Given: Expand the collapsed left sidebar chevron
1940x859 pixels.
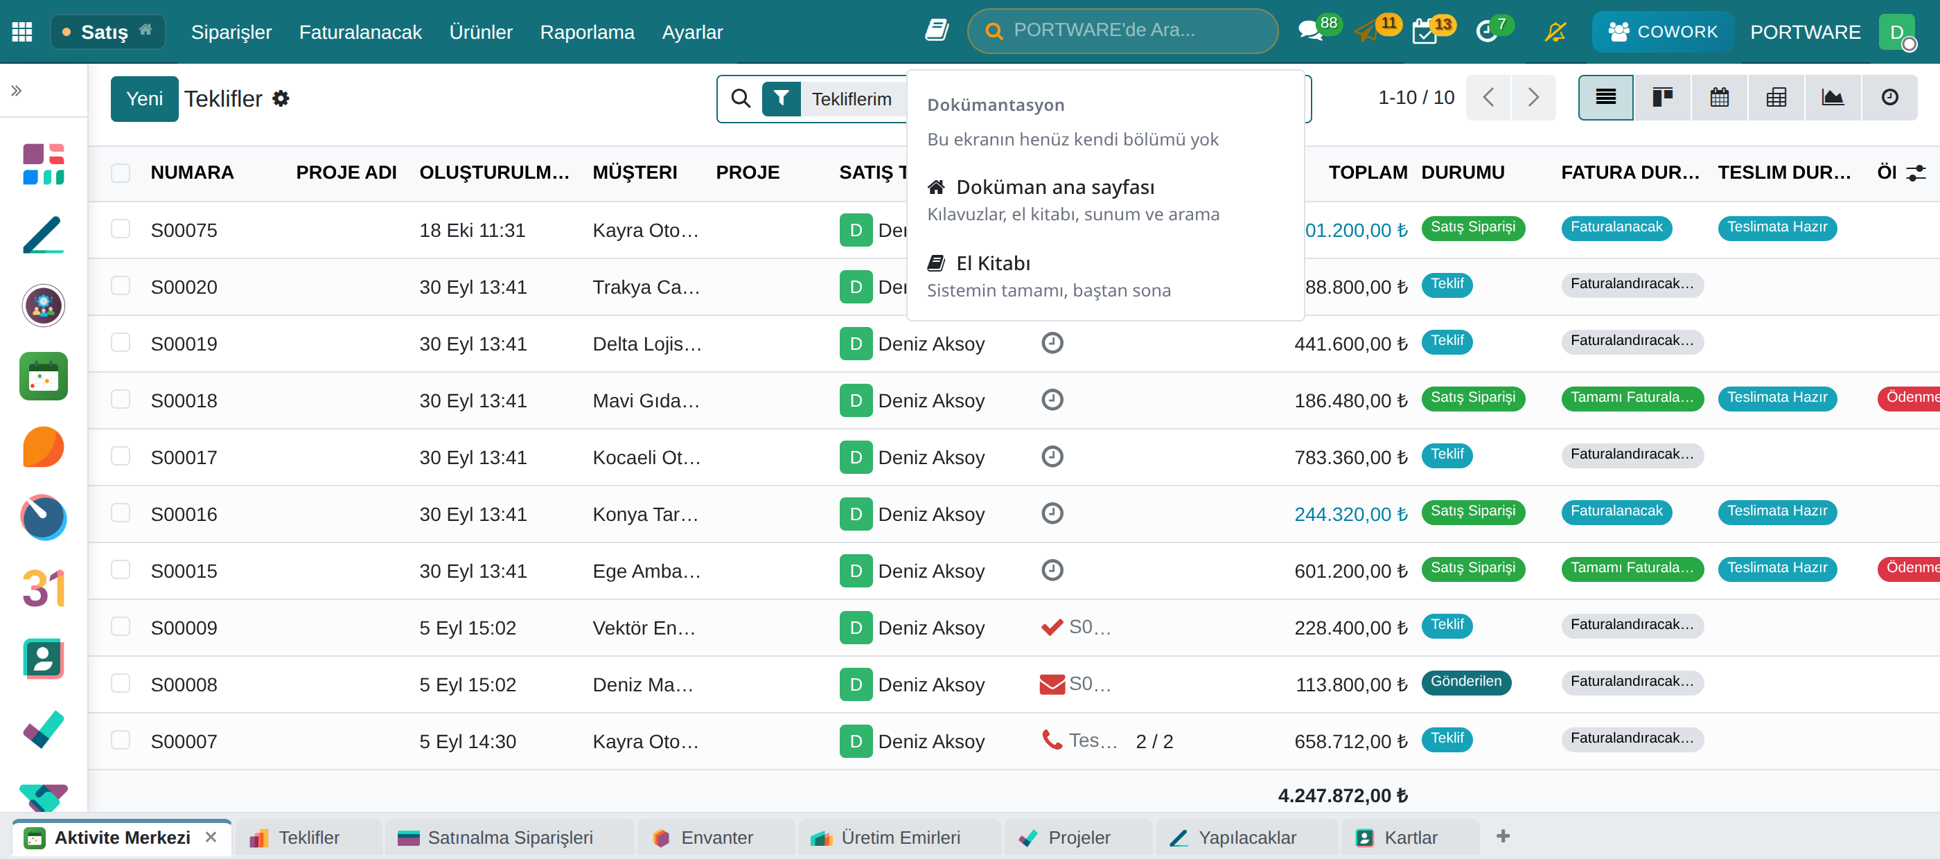Looking at the screenshot, I should point(17,91).
